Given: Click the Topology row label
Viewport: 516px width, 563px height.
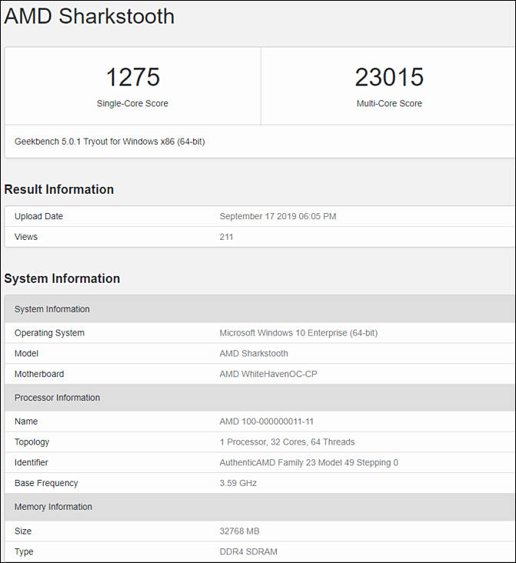Looking at the screenshot, I should coord(32,442).
